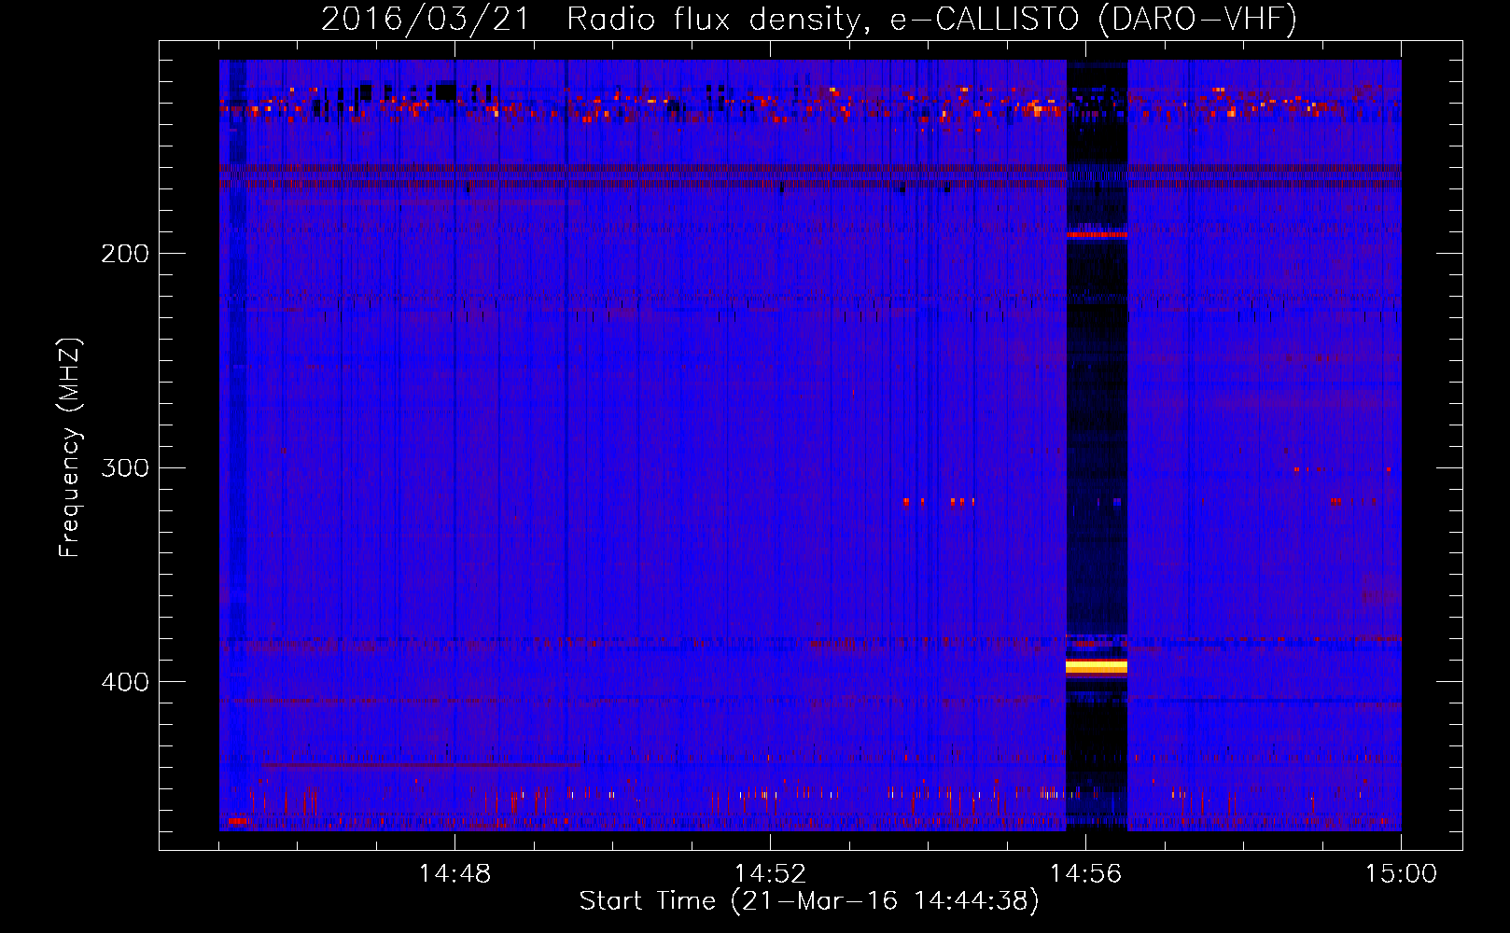Click the 200 frequency tick label
Image resolution: width=1510 pixels, height=933 pixels.
click(x=125, y=253)
